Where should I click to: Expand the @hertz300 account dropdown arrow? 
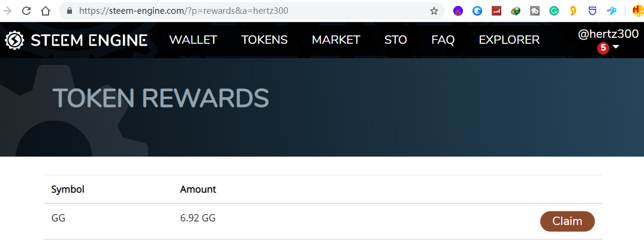click(x=616, y=47)
